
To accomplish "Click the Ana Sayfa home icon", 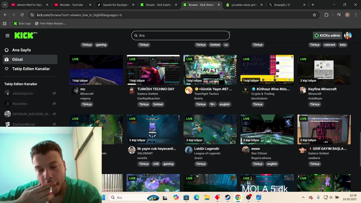I will pos(6,50).
